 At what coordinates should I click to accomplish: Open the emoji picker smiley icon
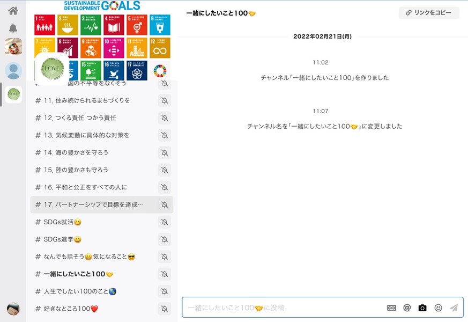point(438,308)
